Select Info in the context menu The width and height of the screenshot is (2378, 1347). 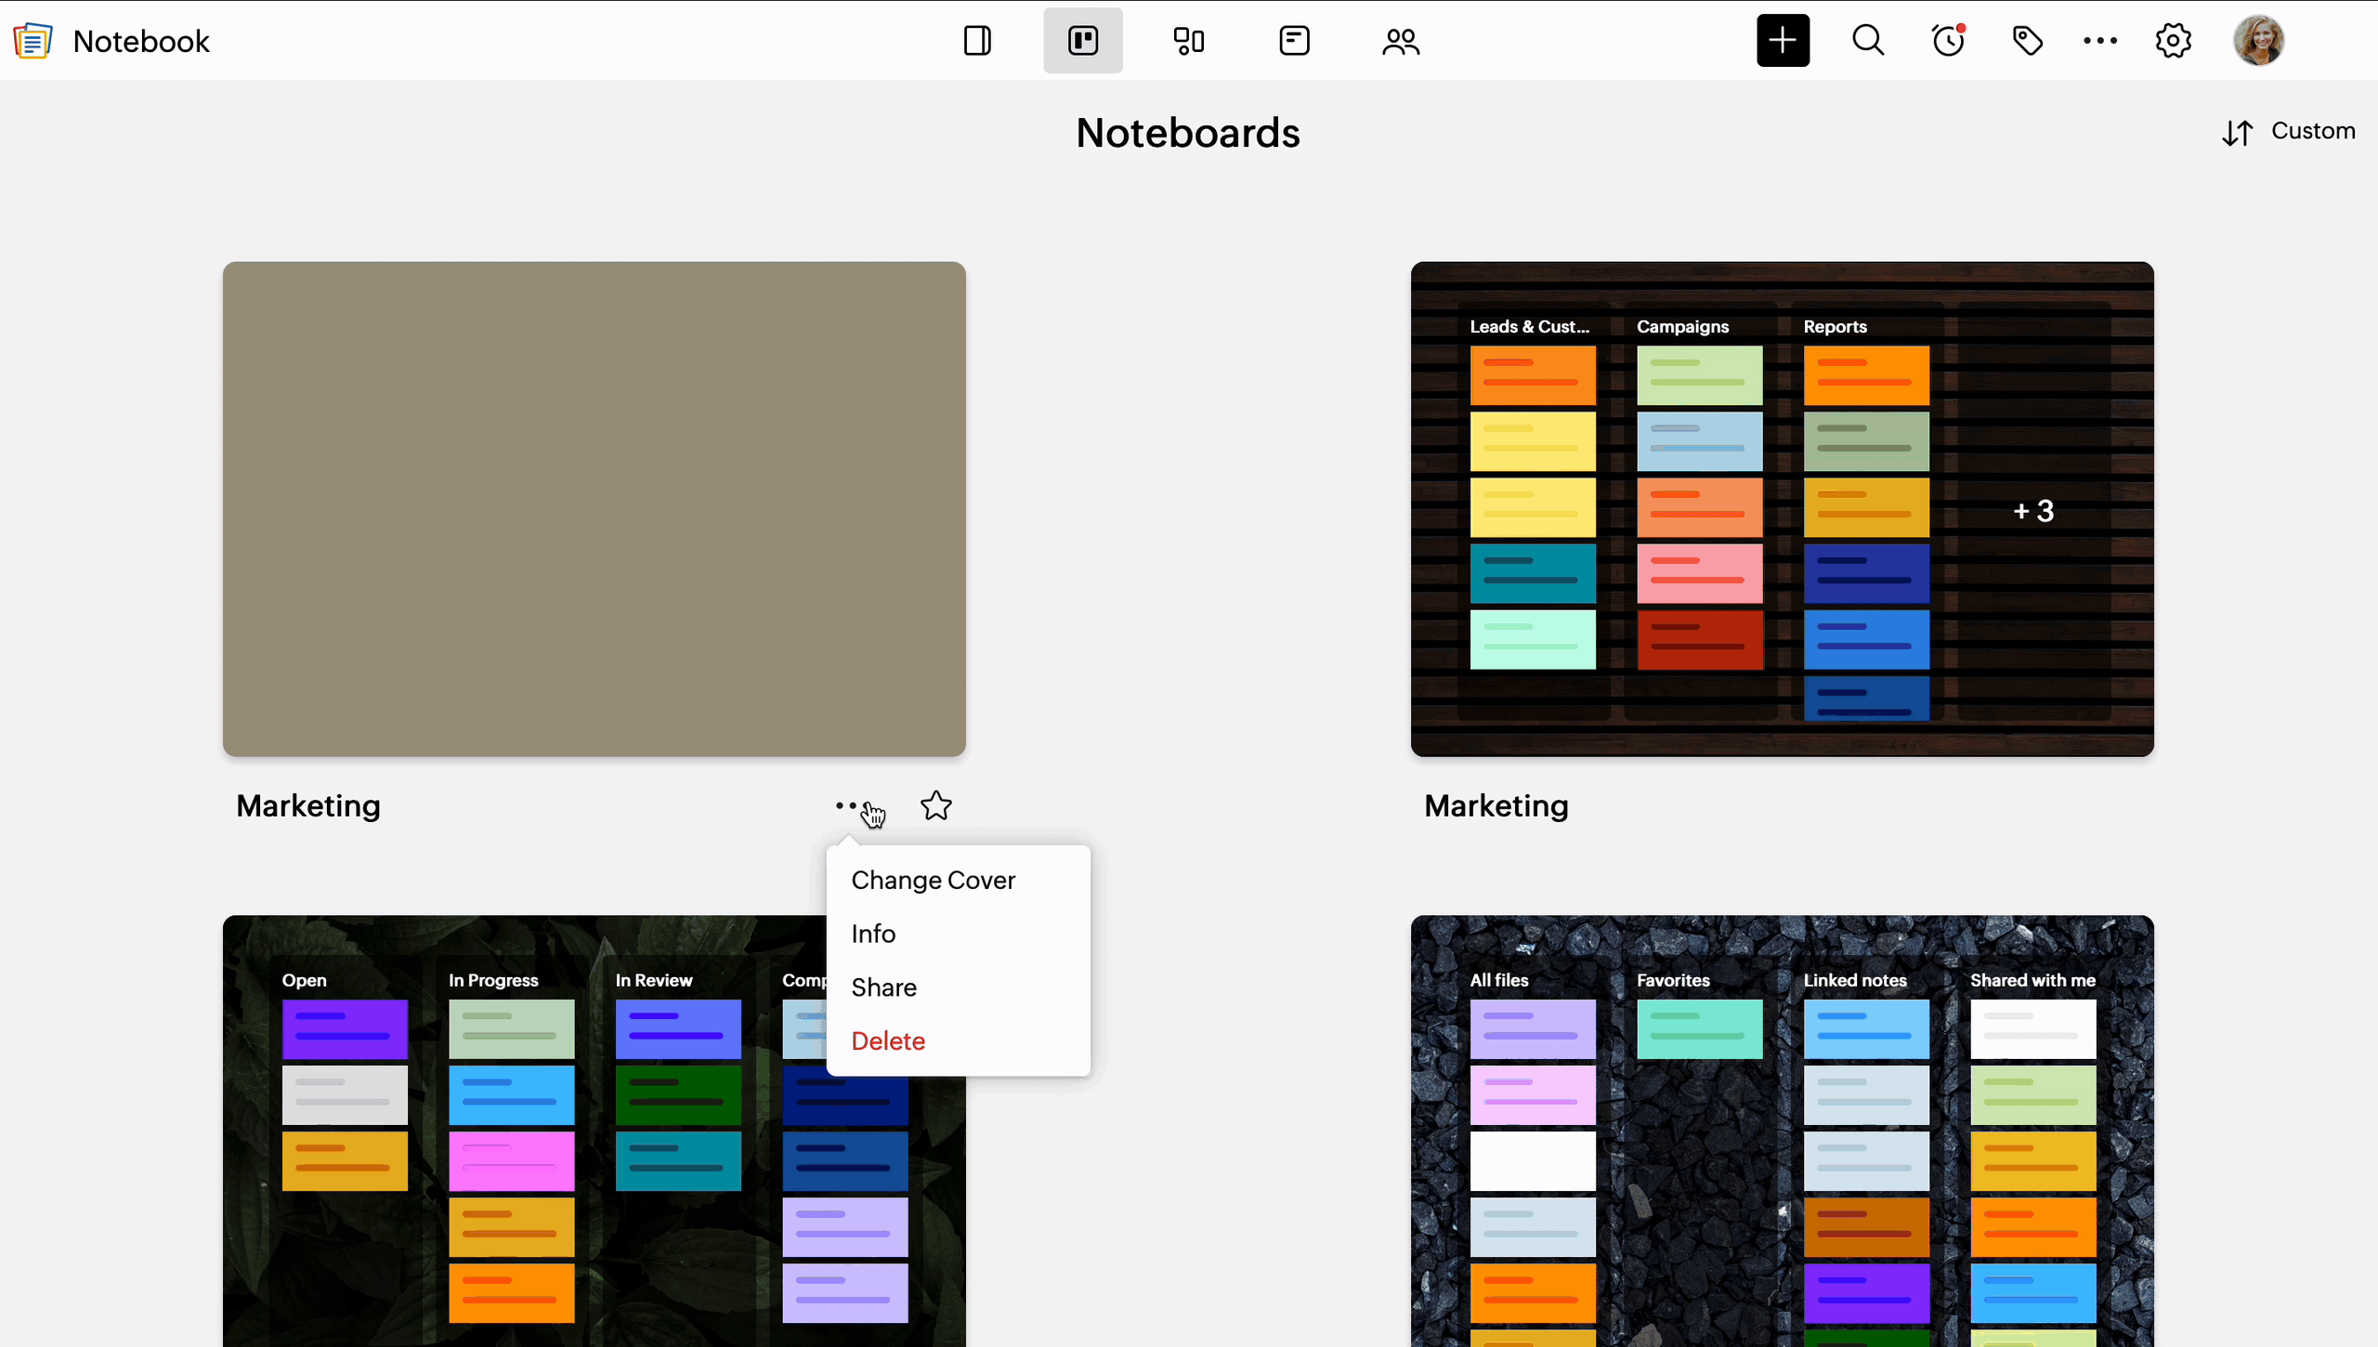pos(873,934)
